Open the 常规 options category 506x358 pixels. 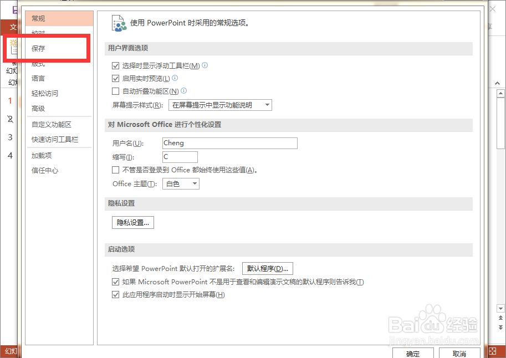click(x=59, y=18)
